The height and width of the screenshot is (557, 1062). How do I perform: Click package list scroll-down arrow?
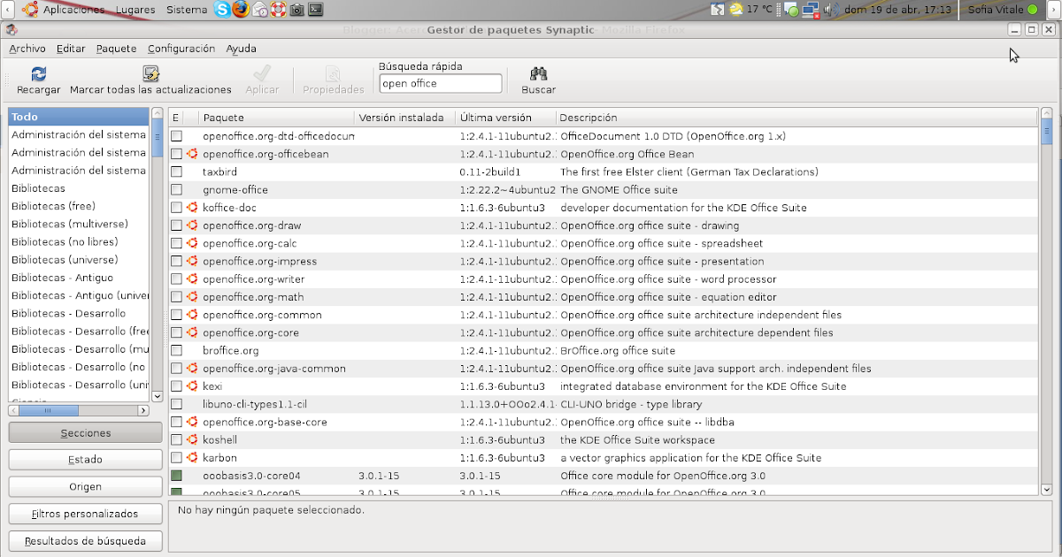click(x=1047, y=489)
